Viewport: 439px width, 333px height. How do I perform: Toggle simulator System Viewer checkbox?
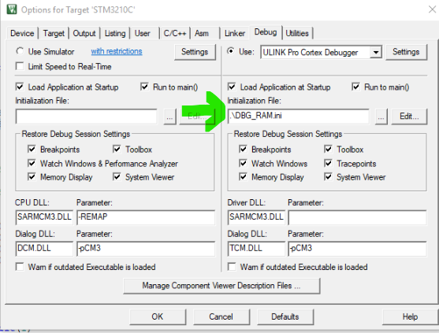(117, 176)
